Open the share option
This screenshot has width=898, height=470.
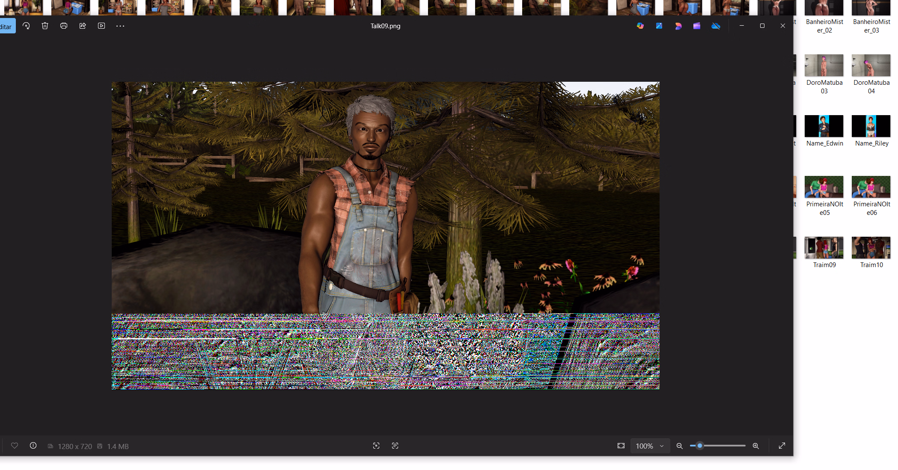pyautogui.click(x=83, y=26)
